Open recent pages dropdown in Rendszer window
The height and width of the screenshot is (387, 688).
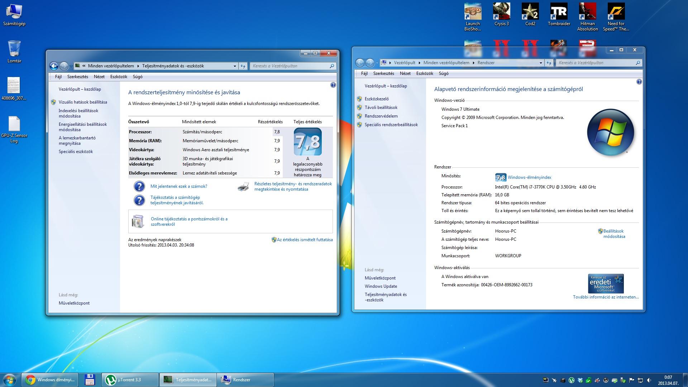(x=377, y=63)
